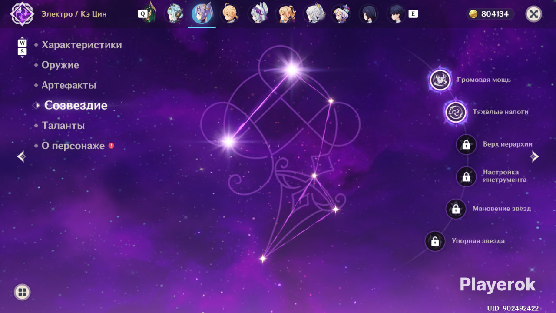Click the large bright star on constellation's left side
The height and width of the screenshot is (313, 556).
pos(228,141)
